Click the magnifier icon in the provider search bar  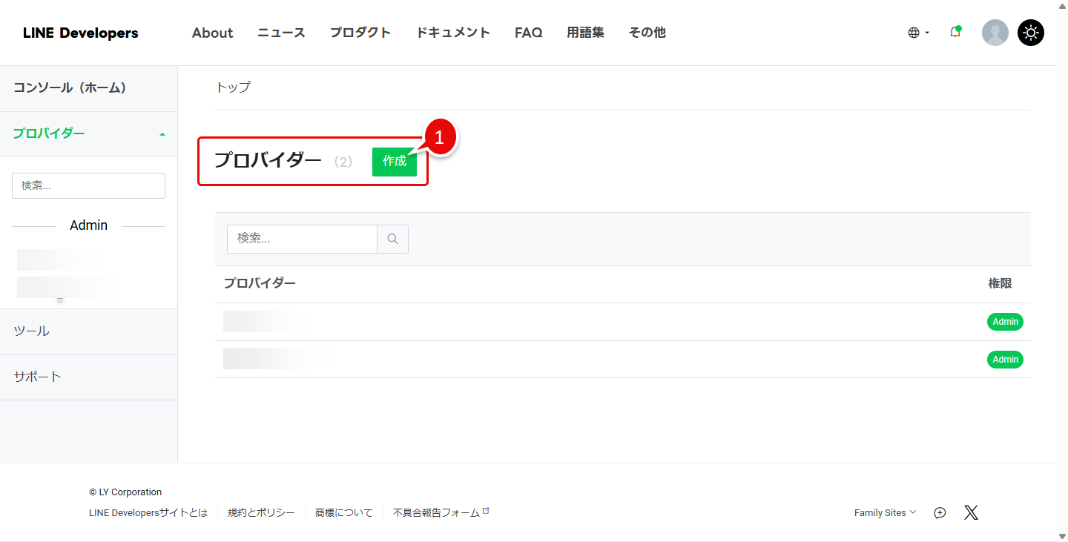[x=392, y=239]
